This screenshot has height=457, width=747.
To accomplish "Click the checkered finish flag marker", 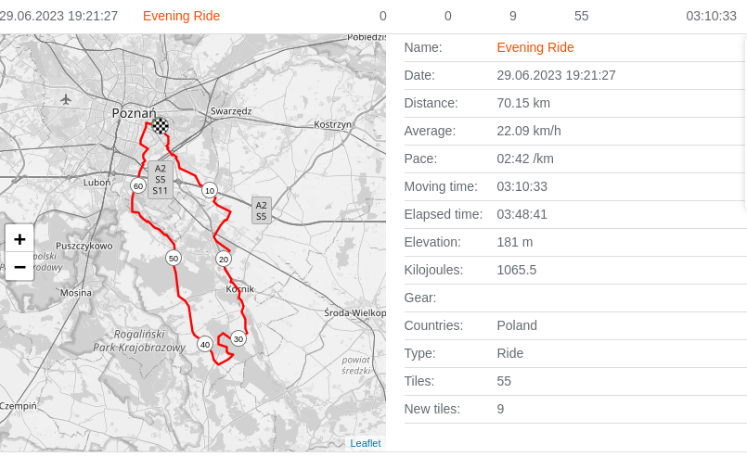I will tap(161, 125).
